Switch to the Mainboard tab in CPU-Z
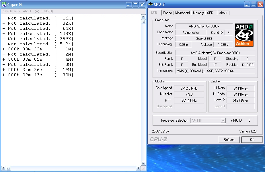 point(182,13)
